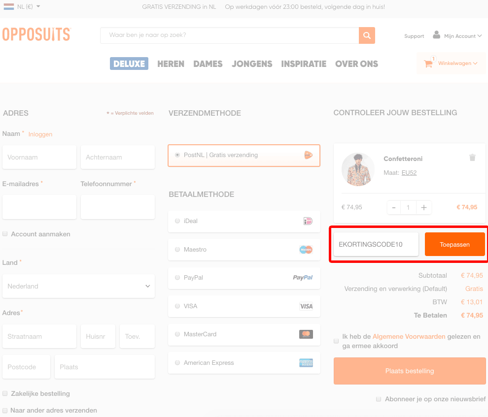This screenshot has width=488, height=417.
Task: Tick the Account aanmaken checkbox
Action: 5,234
